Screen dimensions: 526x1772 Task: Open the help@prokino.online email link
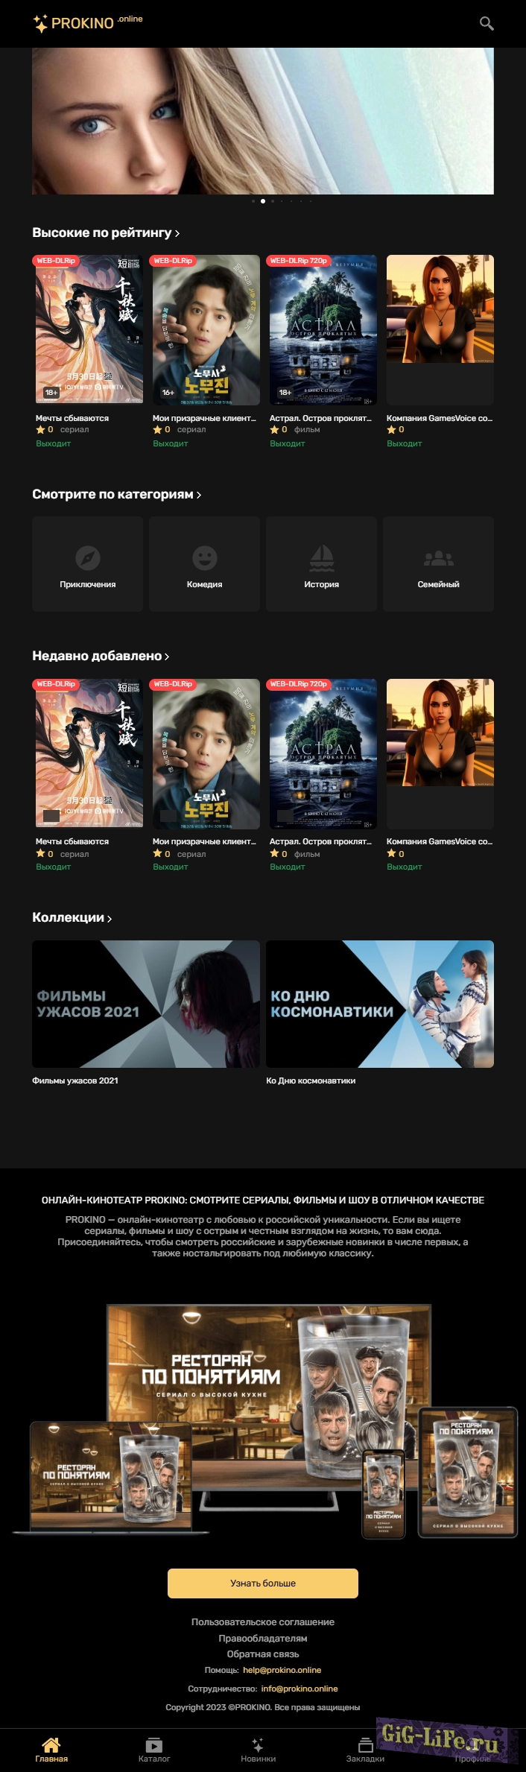pos(282,1670)
